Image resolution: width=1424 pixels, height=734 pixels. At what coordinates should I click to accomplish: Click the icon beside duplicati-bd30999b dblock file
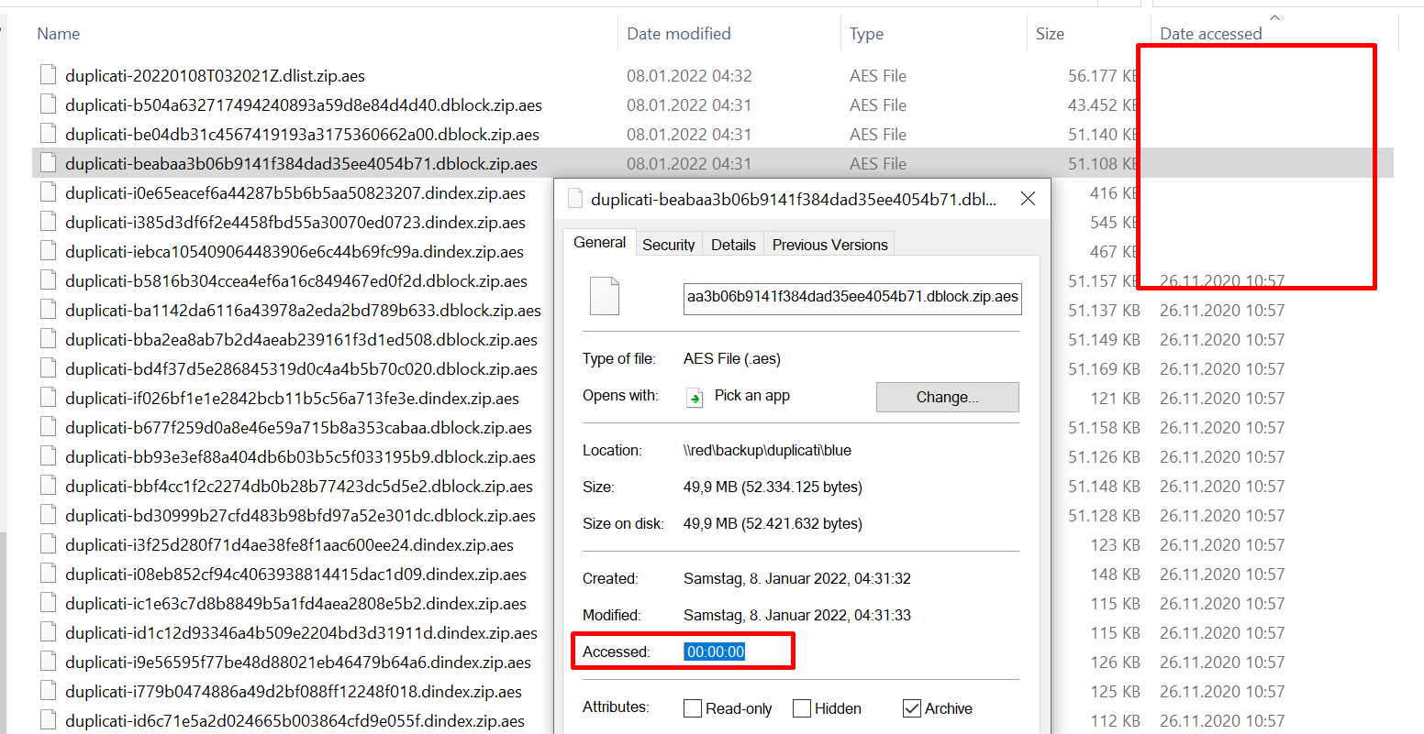click(x=47, y=515)
